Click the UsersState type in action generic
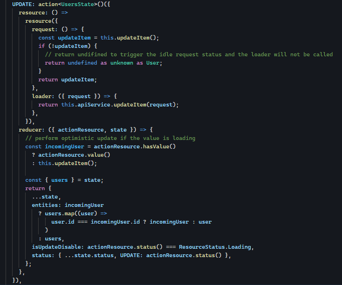The image size is (342, 285). coord(77,4)
